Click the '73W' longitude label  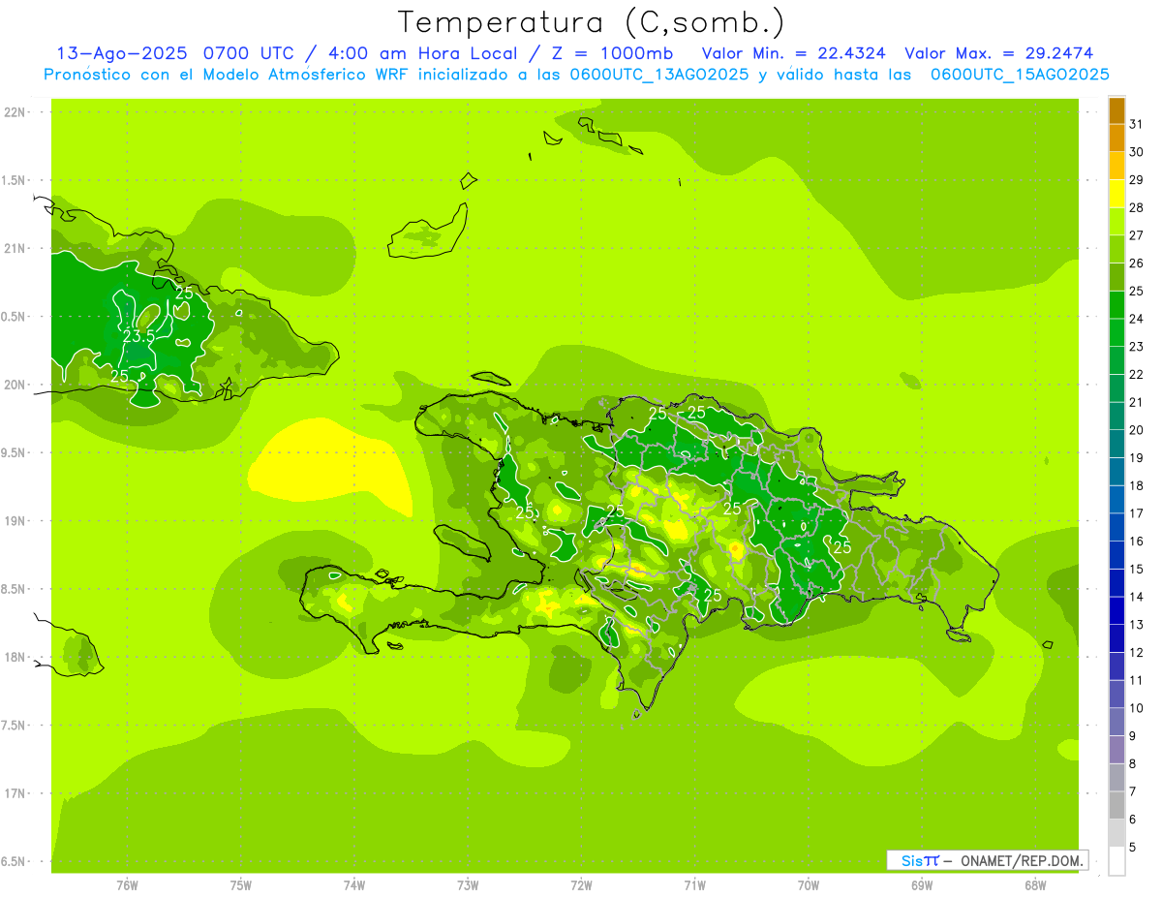(468, 885)
